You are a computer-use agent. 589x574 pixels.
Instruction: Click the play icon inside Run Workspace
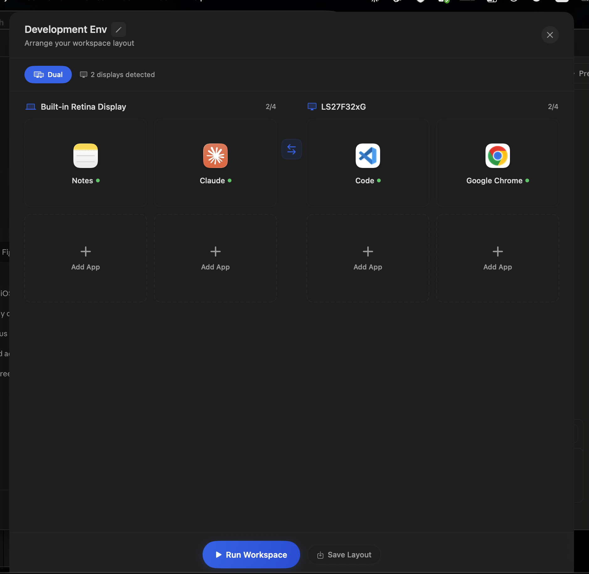point(219,554)
